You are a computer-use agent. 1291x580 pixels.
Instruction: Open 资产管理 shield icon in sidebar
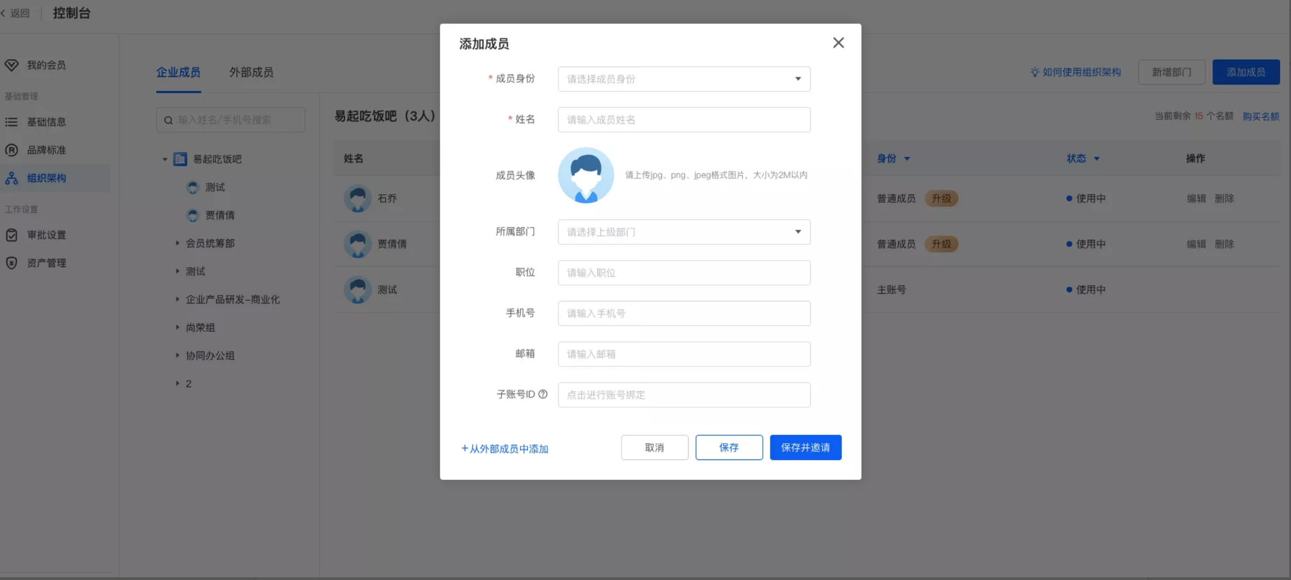coord(11,263)
